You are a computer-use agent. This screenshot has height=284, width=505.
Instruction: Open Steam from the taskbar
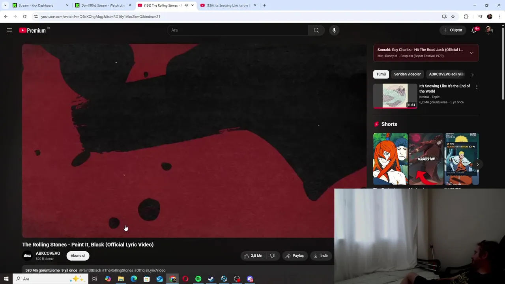[x=211, y=279]
